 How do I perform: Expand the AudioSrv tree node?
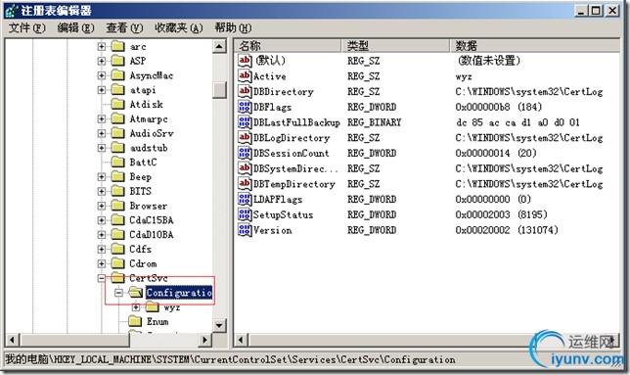click(x=102, y=133)
